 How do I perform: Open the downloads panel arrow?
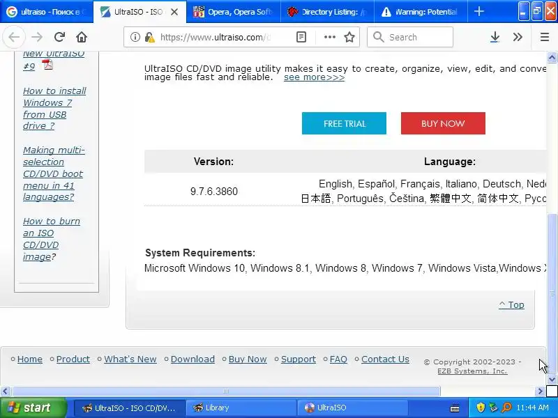pyautogui.click(x=495, y=37)
